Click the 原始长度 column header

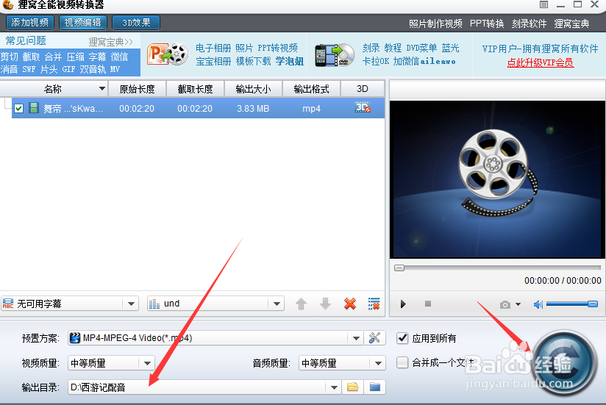138,89
